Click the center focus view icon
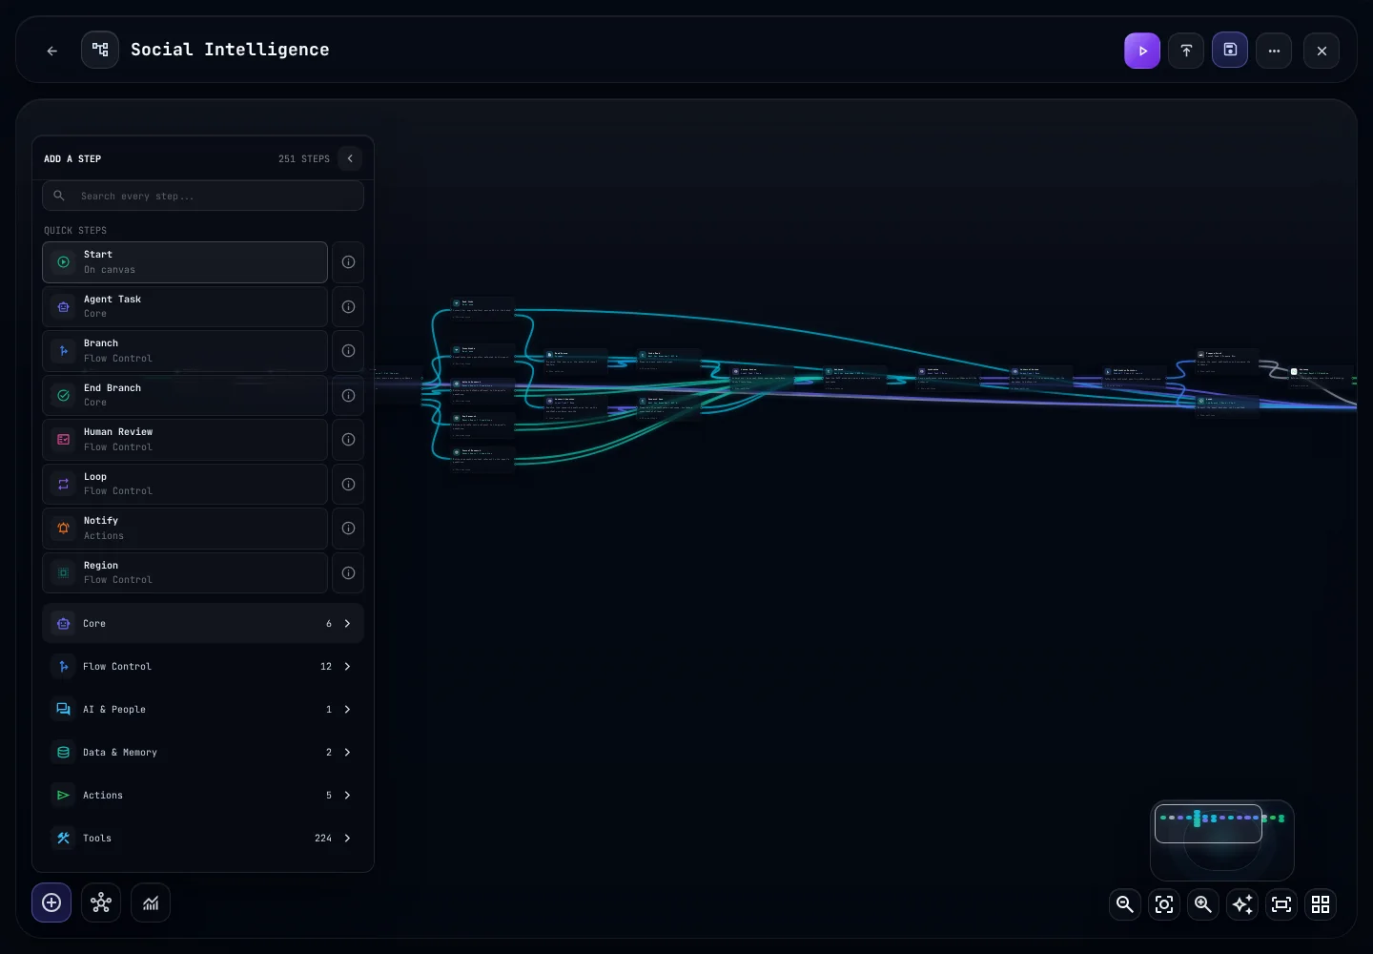This screenshot has height=954, width=1373. click(1164, 904)
